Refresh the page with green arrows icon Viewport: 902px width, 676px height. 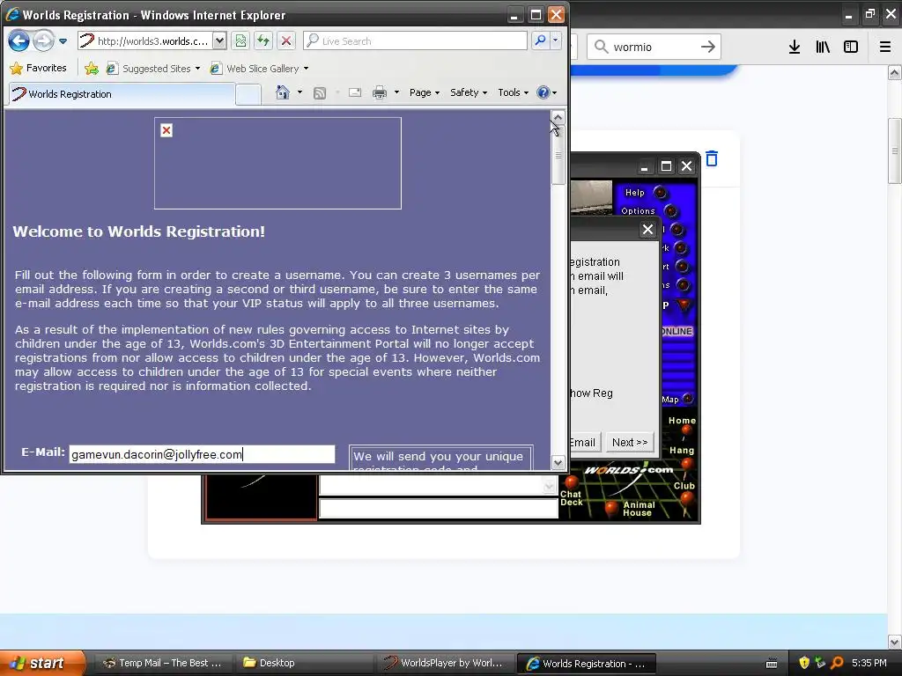point(263,40)
